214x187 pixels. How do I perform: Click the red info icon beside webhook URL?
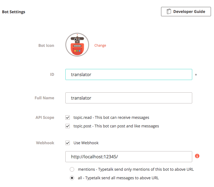pos(197,156)
